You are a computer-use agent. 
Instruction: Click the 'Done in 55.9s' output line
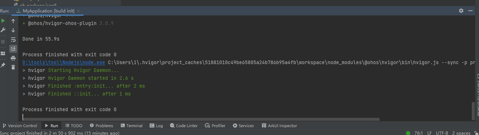tap(41, 39)
